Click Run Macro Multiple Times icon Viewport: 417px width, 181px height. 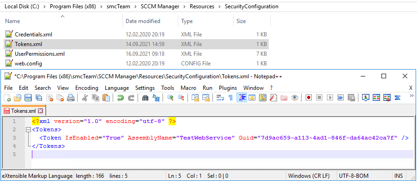tap(340, 98)
